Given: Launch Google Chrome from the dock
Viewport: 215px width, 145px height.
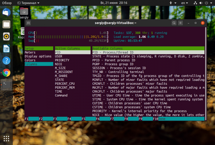Looking at the screenshot, I should pyautogui.click(x=6, y=72).
